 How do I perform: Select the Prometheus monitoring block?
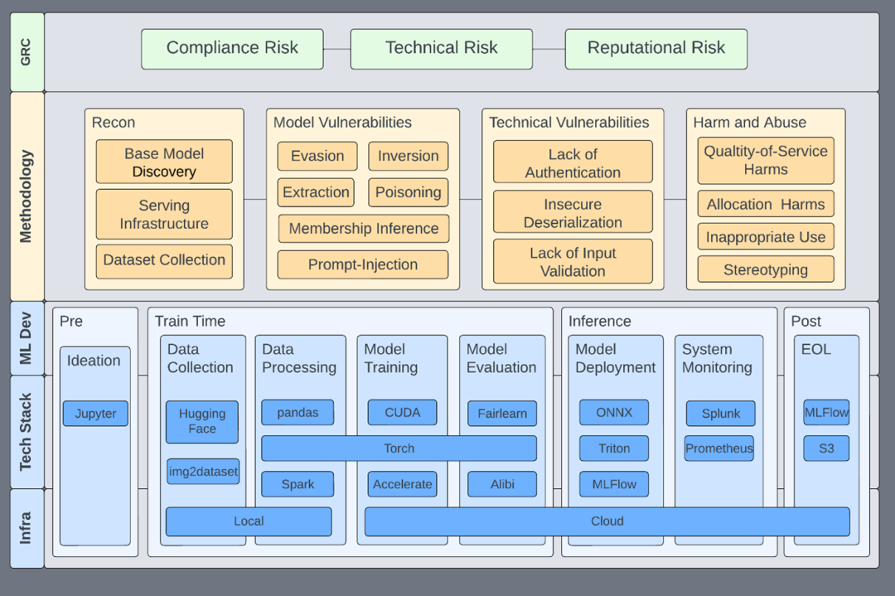tap(719, 448)
